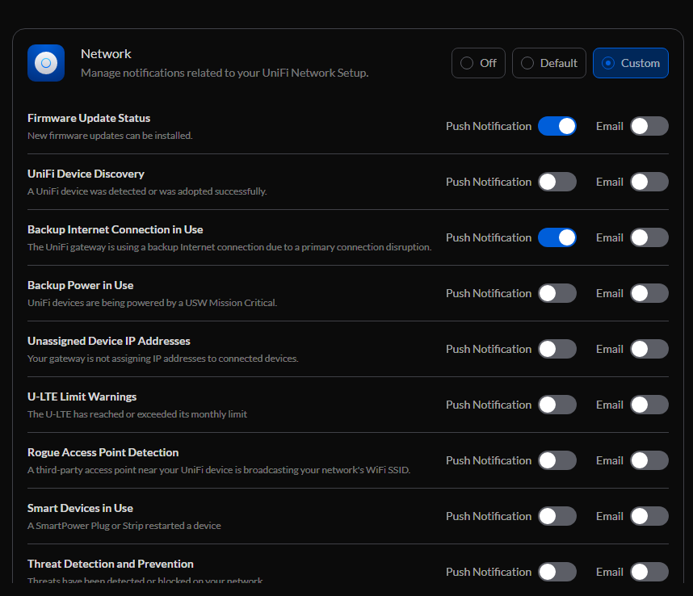Turn off Backup Internet Connection push notification
This screenshot has height=596, width=693.
557,237
